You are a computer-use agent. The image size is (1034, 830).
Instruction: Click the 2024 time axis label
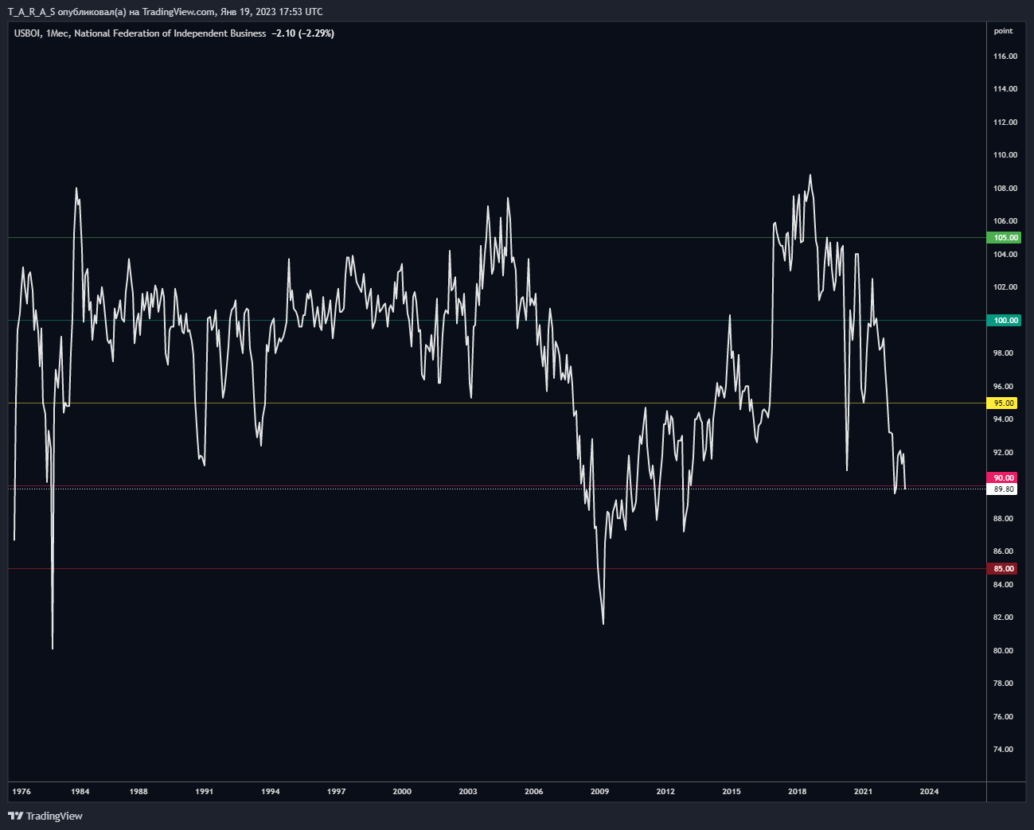(929, 792)
